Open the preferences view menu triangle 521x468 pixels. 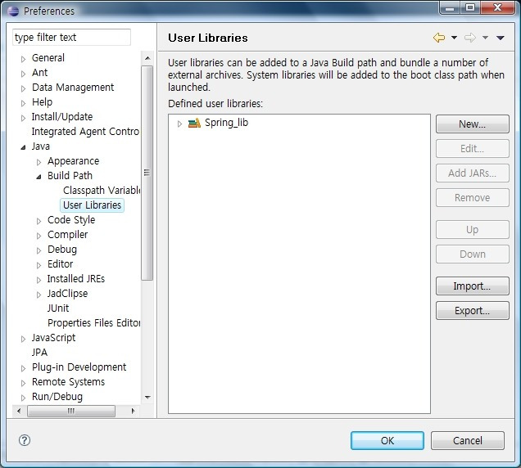[501, 38]
